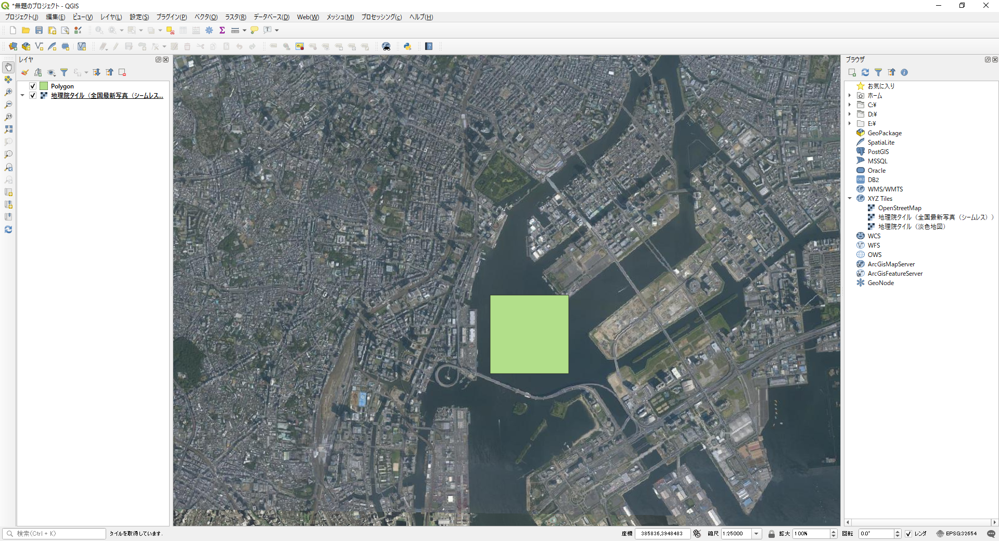Click the 座標 coordinate input field
999x541 pixels.
pyautogui.click(x=662, y=534)
